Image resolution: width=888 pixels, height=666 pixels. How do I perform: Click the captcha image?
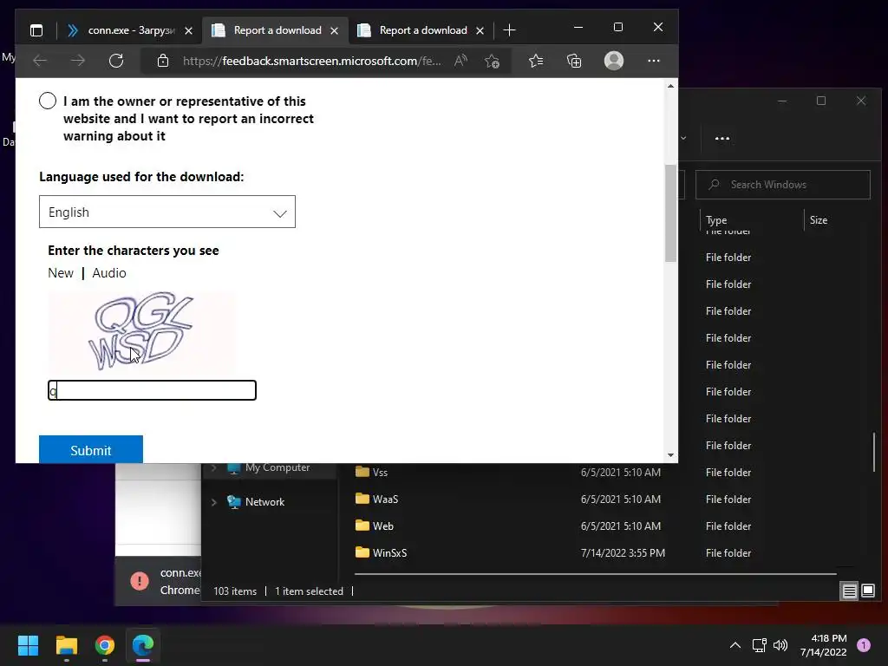[141, 331]
